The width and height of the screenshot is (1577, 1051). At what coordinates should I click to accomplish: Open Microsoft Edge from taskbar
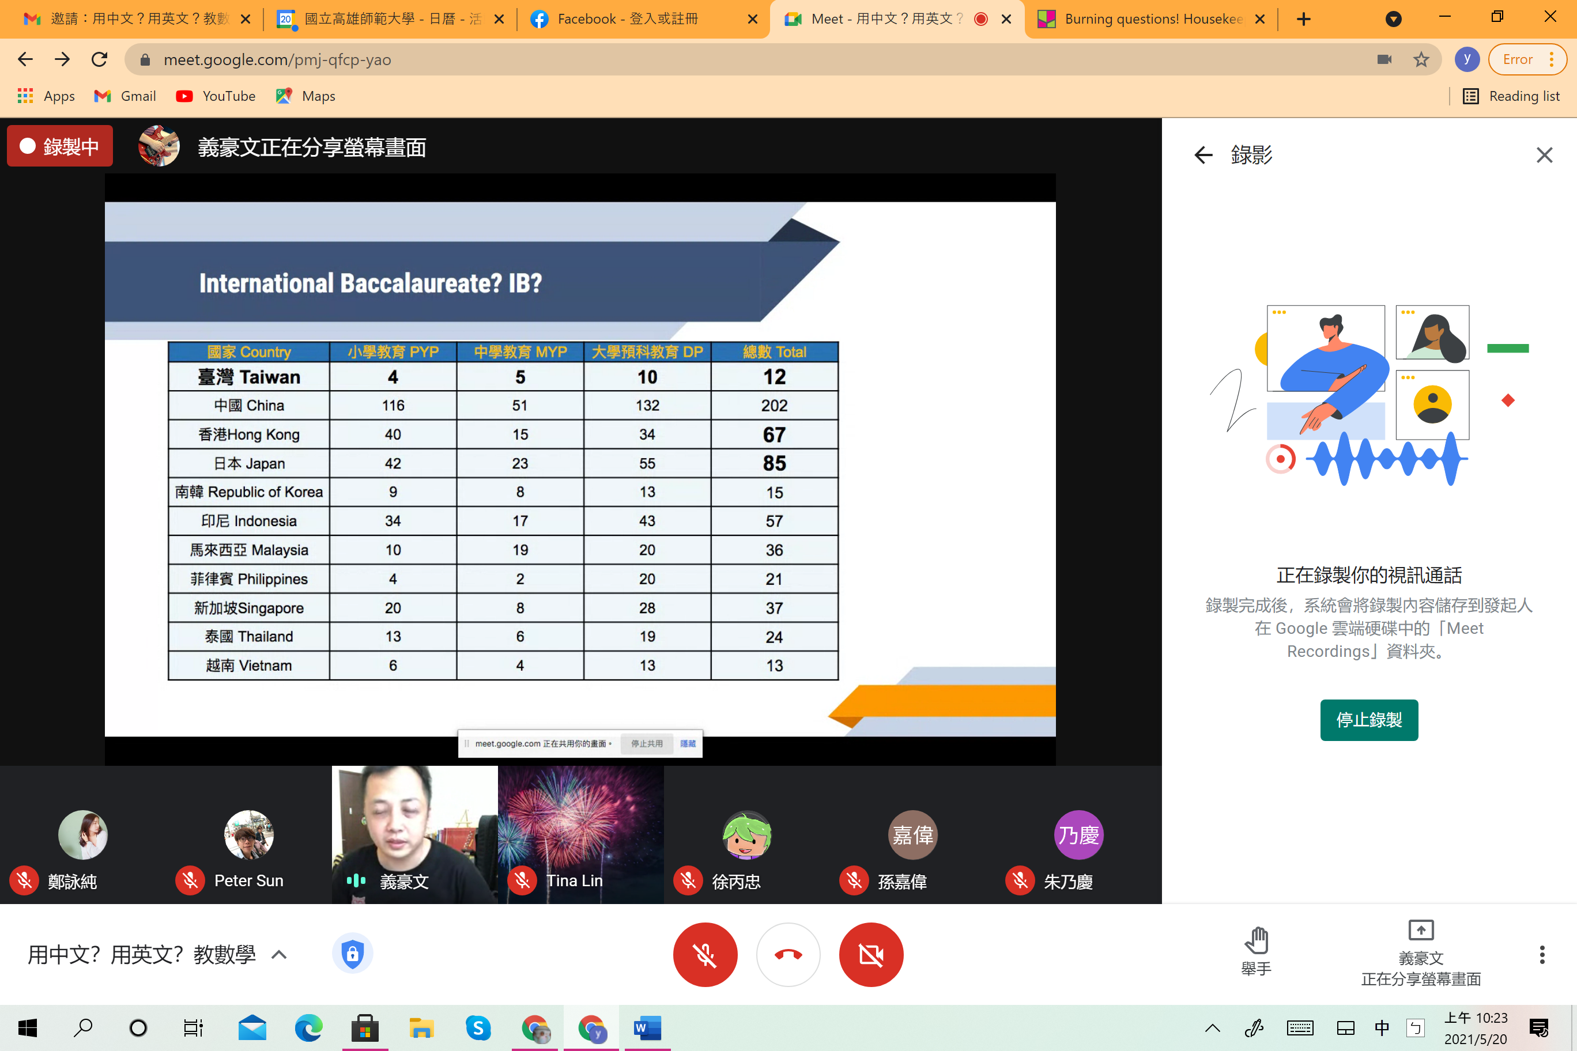click(308, 1027)
